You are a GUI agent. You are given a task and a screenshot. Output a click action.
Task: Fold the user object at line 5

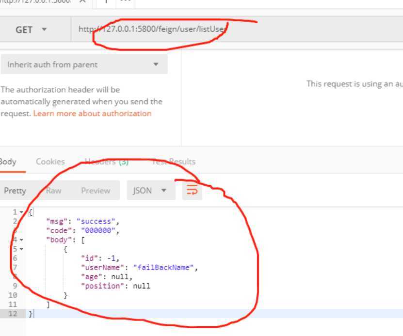(x=21, y=249)
